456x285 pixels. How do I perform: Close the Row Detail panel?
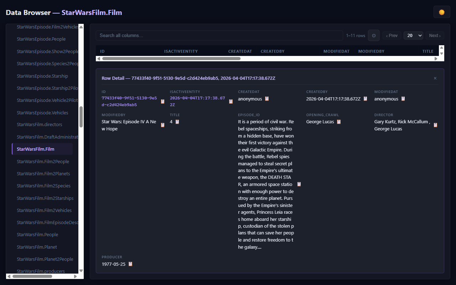pos(435,78)
